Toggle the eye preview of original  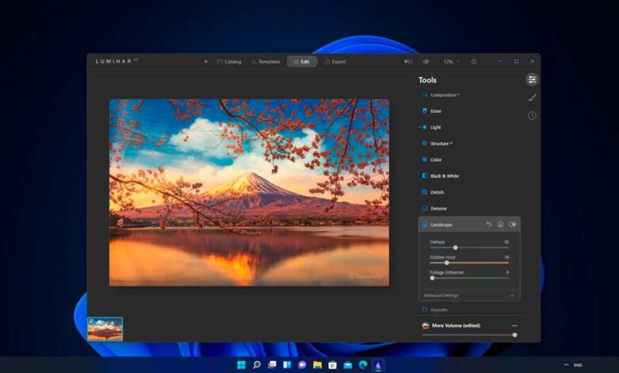(x=426, y=61)
